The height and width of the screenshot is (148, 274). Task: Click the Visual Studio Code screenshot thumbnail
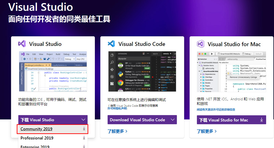click(142, 71)
